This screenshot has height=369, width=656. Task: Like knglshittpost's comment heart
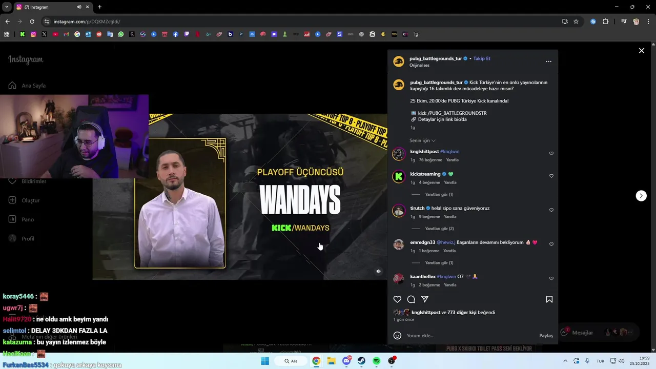tap(551, 153)
